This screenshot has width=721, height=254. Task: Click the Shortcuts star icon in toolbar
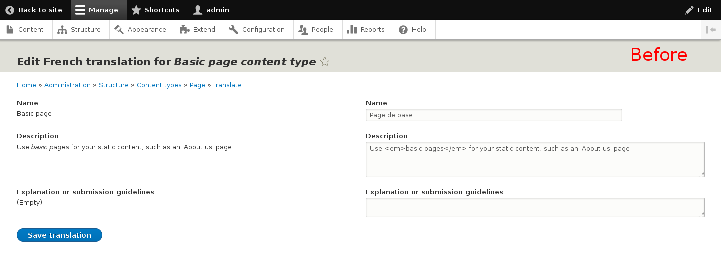click(x=136, y=10)
